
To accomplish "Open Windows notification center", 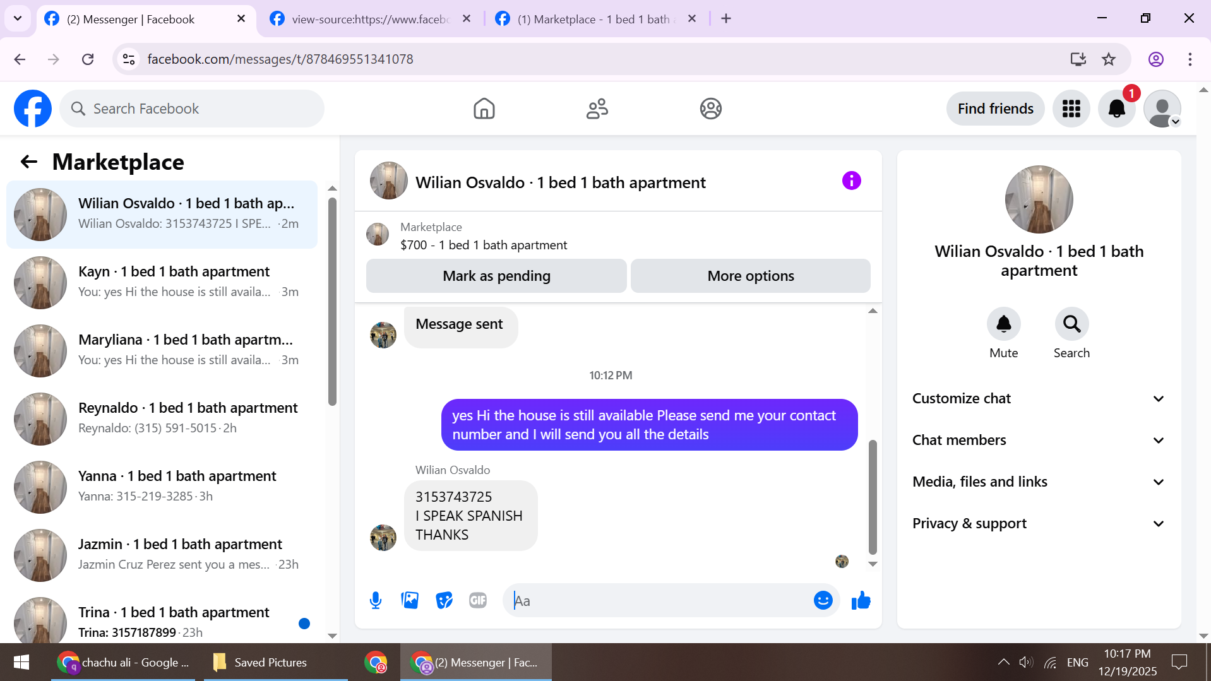I will [1179, 662].
